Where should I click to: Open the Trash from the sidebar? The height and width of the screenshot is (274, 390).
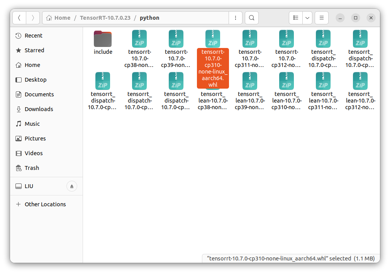point(32,168)
